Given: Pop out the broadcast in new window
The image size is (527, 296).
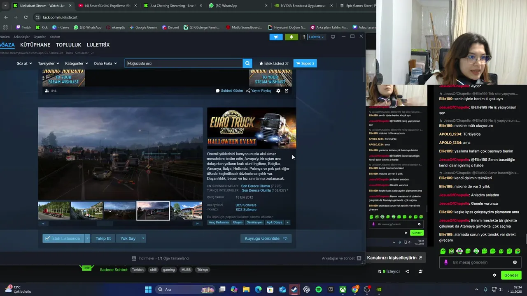Looking at the screenshot, I should coord(287,90).
